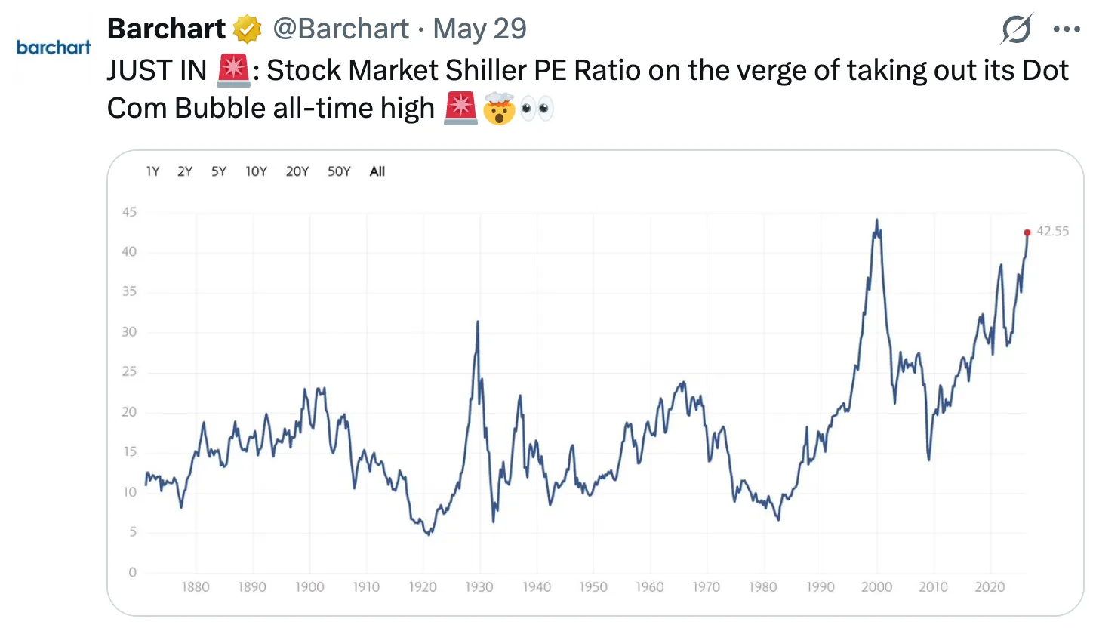Select the 2Y chart range
1093x628 pixels.
click(x=185, y=171)
